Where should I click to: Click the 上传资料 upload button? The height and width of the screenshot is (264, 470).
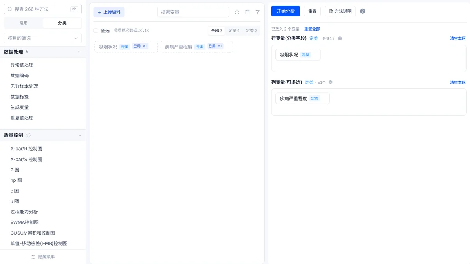[x=109, y=12]
